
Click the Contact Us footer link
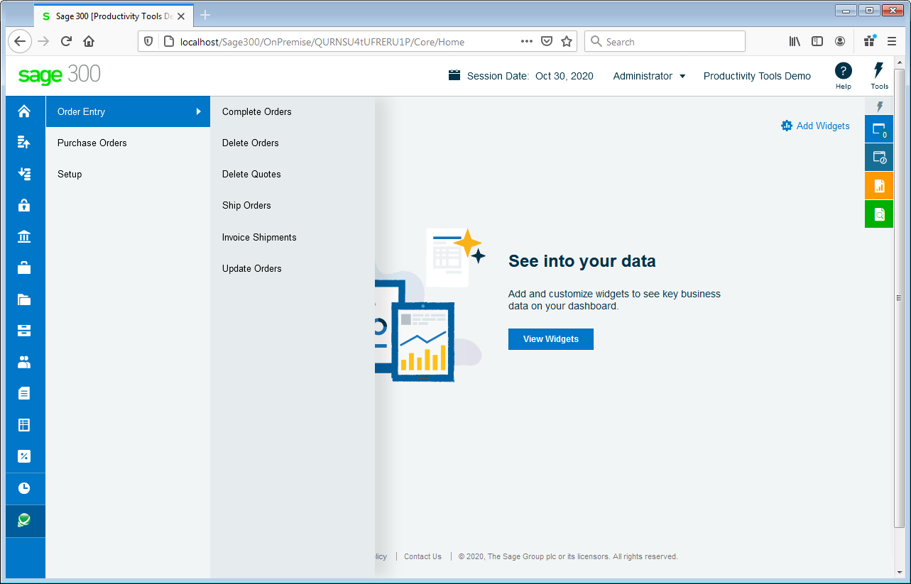coord(422,556)
